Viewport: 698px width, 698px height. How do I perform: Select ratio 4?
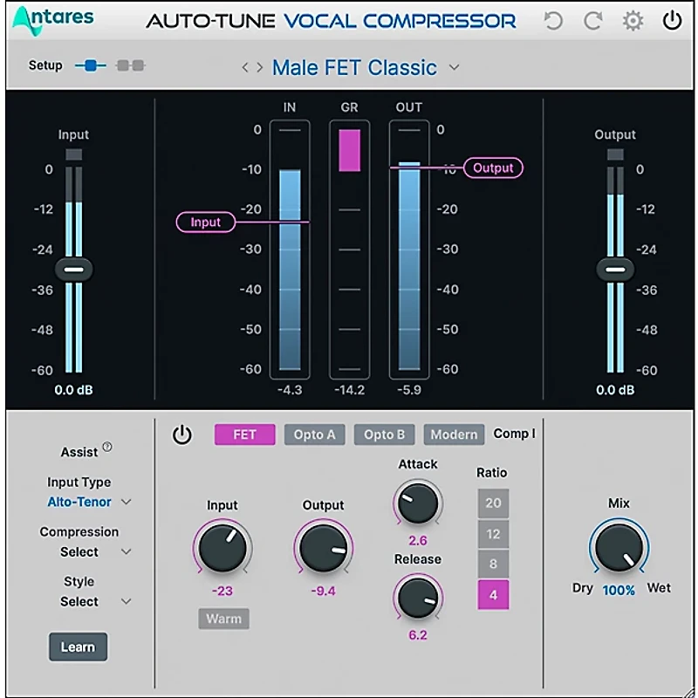click(x=493, y=595)
